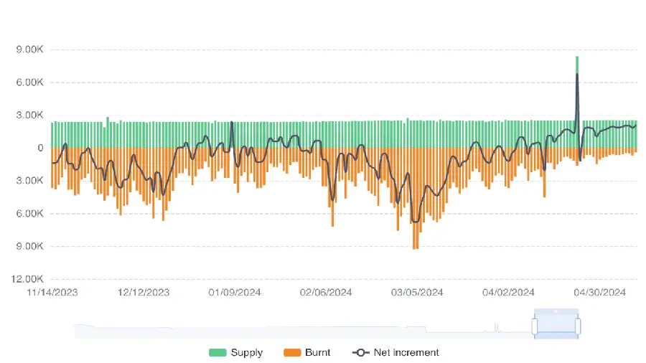Toggle the Supply series green legend swatch
The image size is (646, 363).
(217, 352)
